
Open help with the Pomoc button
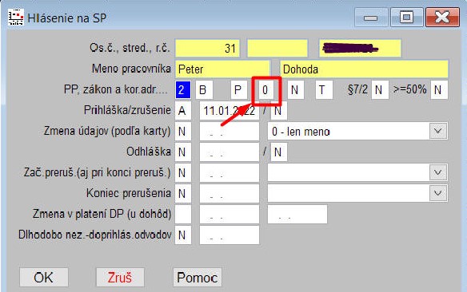(198, 278)
